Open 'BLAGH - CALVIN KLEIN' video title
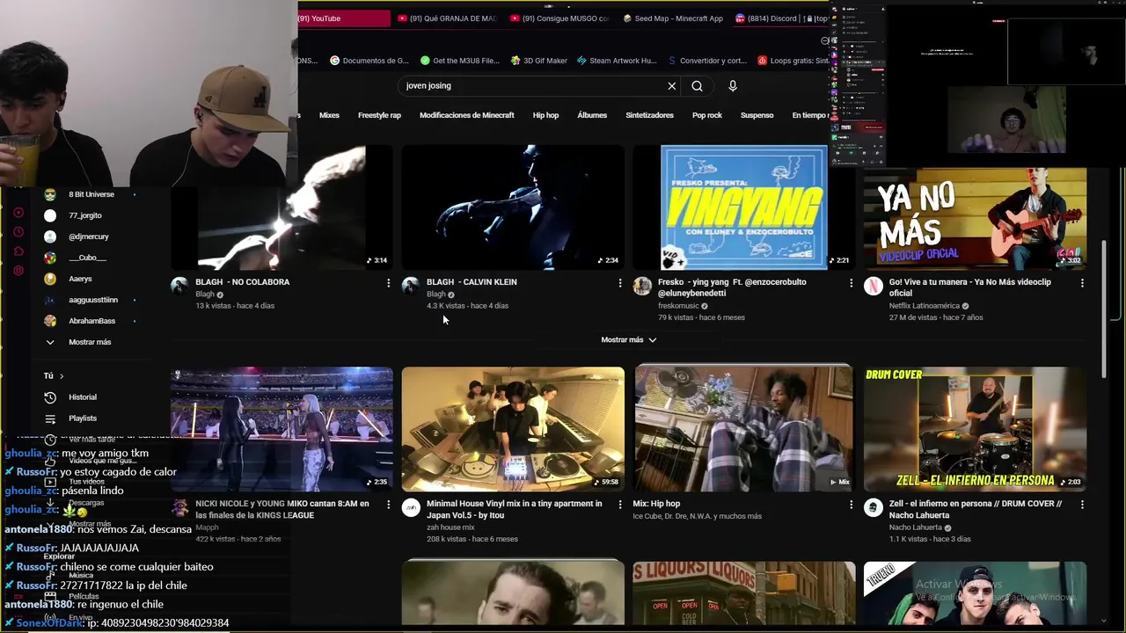This screenshot has width=1126, height=633. click(x=472, y=282)
